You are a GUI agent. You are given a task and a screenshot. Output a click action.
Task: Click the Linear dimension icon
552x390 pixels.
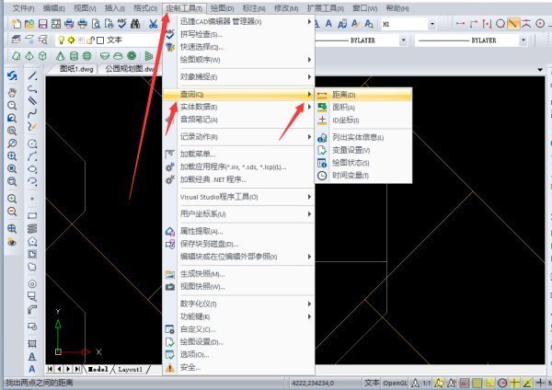(x=461, y=24)
